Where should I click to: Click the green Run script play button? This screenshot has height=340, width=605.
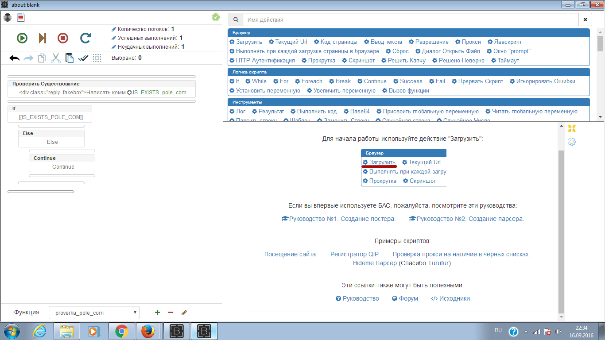tap(22, 38)
